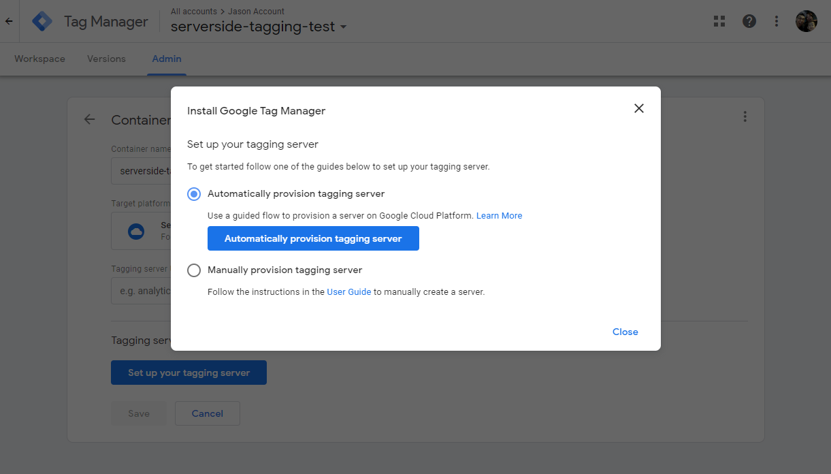This screenshot has height=474, width=831.
Task: Close the Install Google Tag Manager dialog
Action: (638, 108)
